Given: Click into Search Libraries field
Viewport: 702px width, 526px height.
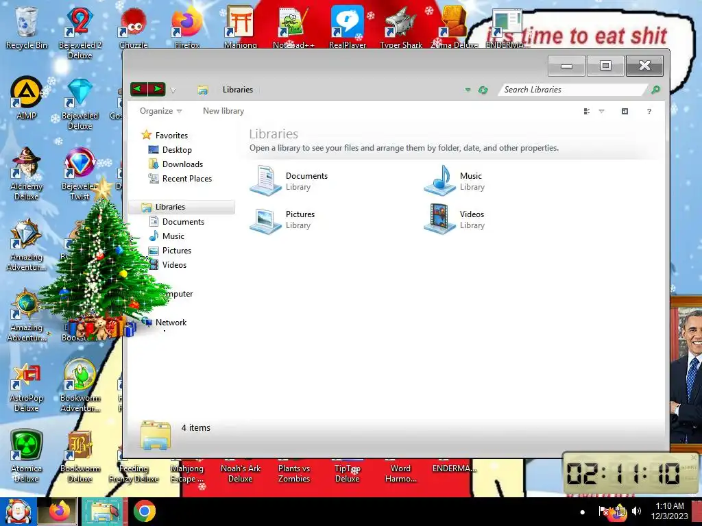Looking at the screenshot, I should click(572, 90).
